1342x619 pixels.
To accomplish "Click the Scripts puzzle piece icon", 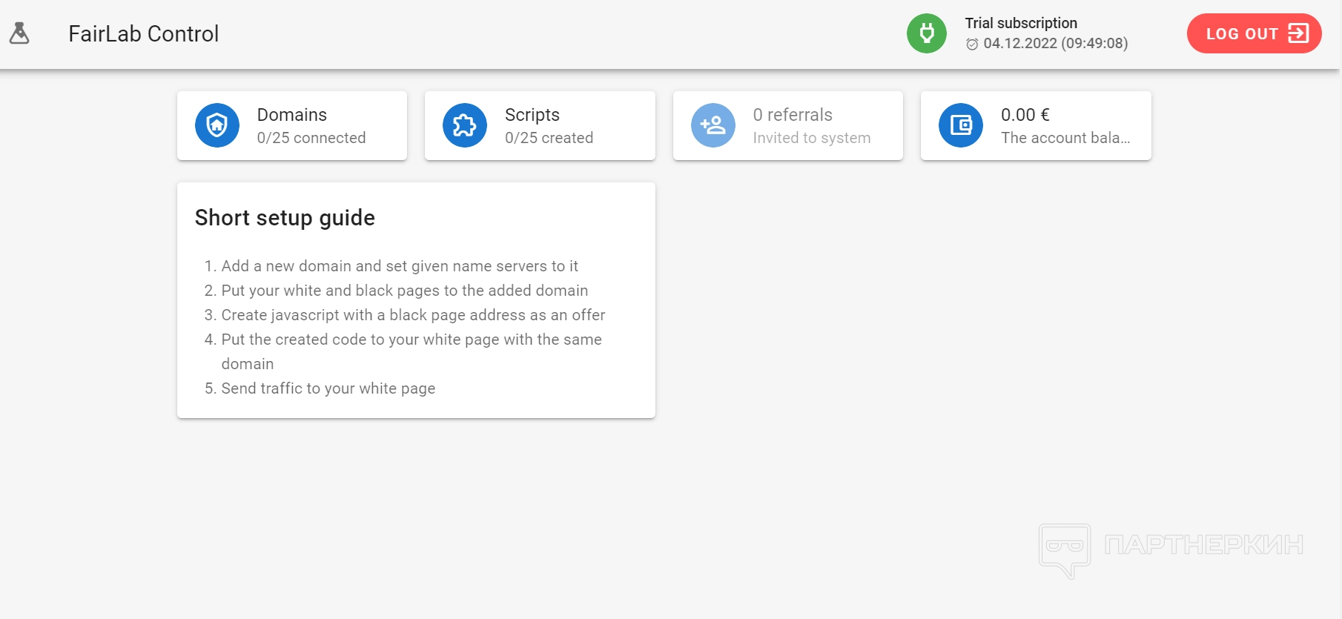I will pos(465,125).
